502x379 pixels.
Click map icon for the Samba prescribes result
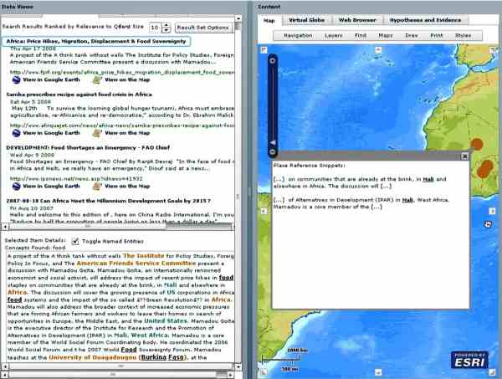click(x=97, y=133)
